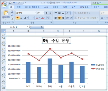This screenshot has height=91, width=108.
Task: Switch to the 삽입 (Insert) tab
Action: [19, 7]
